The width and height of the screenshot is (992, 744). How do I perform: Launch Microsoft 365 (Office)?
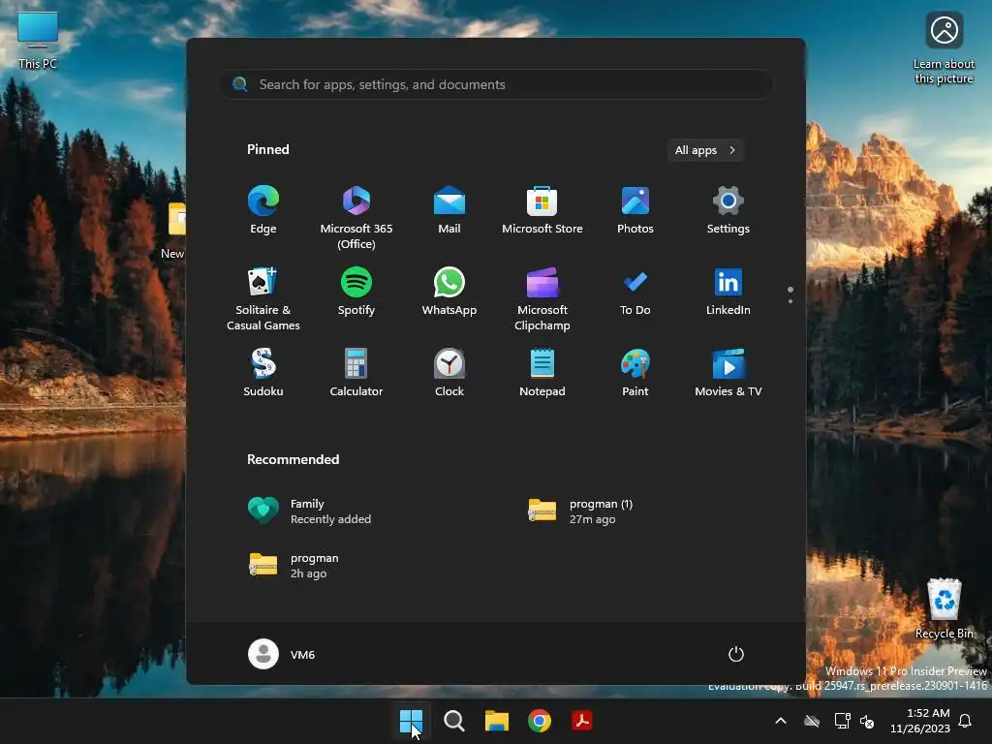pyautogui.click(x=356, y=218)
